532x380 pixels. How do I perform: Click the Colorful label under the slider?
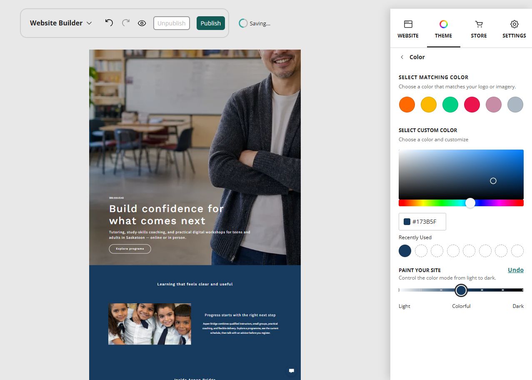click(461, 306)
